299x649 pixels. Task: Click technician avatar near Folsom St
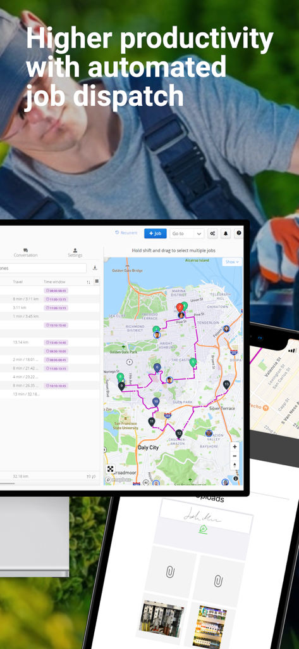pos(226,329)
